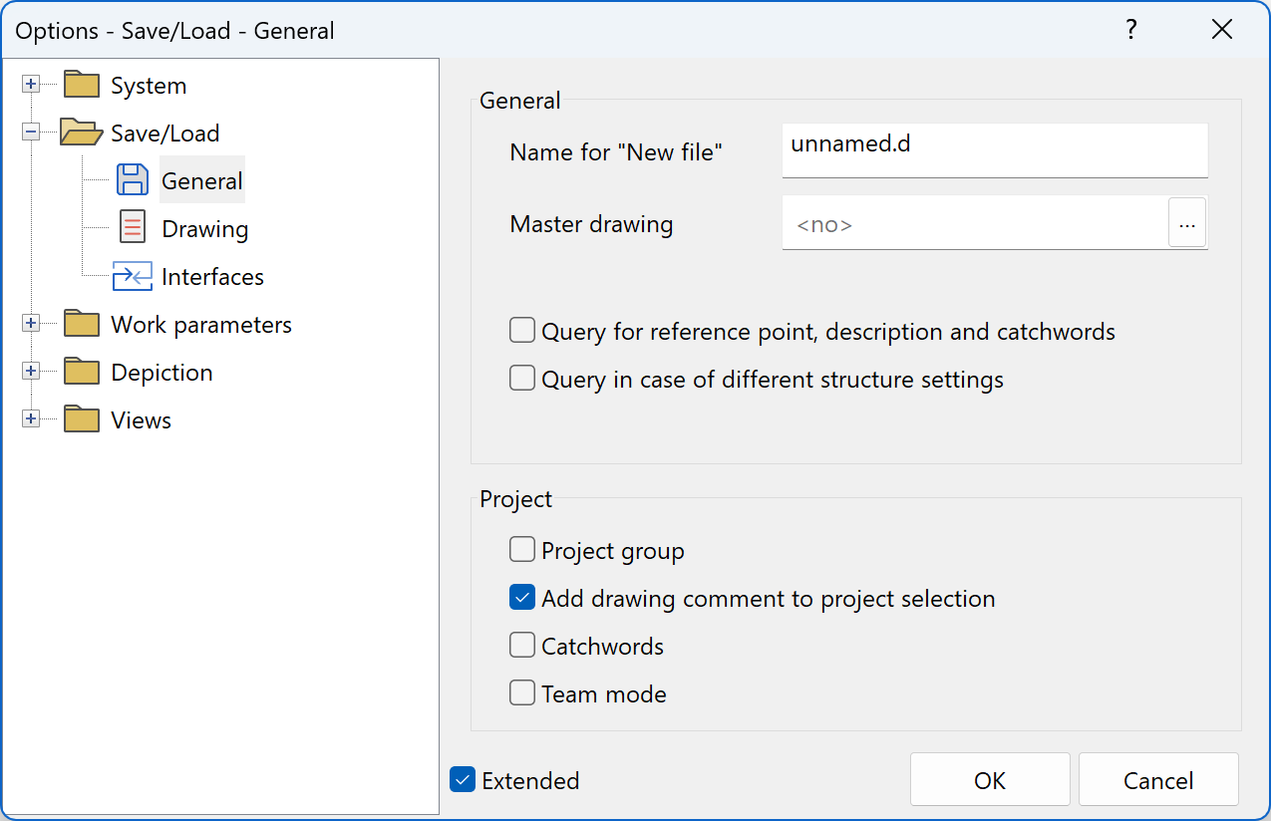Enable Team mode

521,692
